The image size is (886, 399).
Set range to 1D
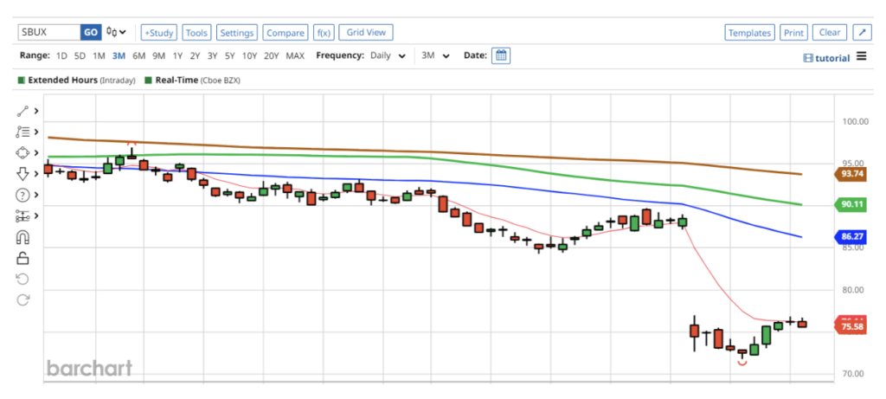61,56
